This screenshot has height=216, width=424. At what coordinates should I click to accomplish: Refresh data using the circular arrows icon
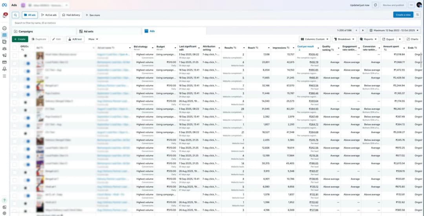[376, 5]
